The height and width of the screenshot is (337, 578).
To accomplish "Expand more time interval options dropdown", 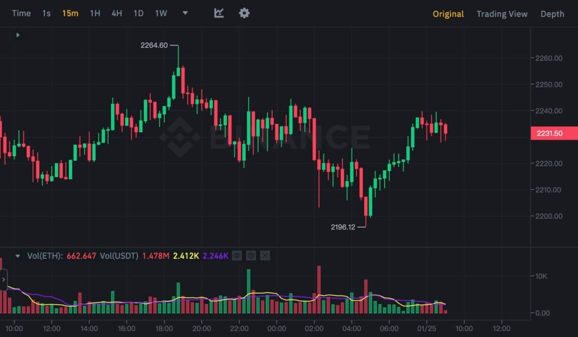I will (185, 13).
